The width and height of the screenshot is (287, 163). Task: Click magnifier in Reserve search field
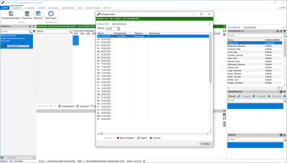point(284,139)
